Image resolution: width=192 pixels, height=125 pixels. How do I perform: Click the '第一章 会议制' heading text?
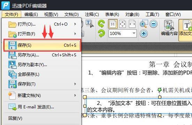(x=170, y=64)
